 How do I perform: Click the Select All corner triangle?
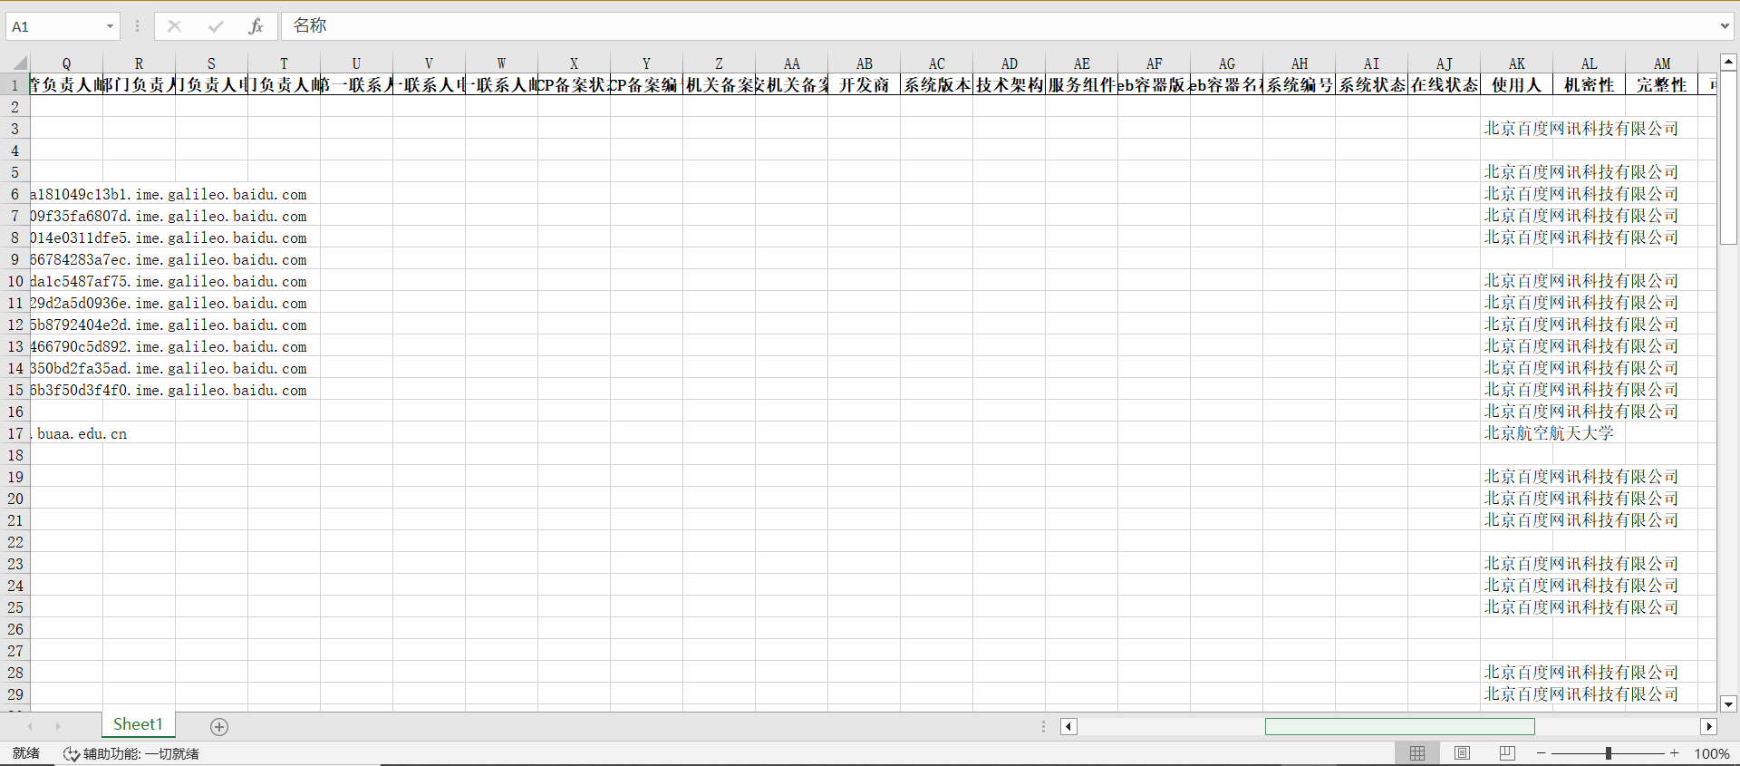[18, 63]
